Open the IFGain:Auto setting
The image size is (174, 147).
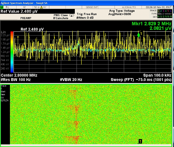[61, 18]
